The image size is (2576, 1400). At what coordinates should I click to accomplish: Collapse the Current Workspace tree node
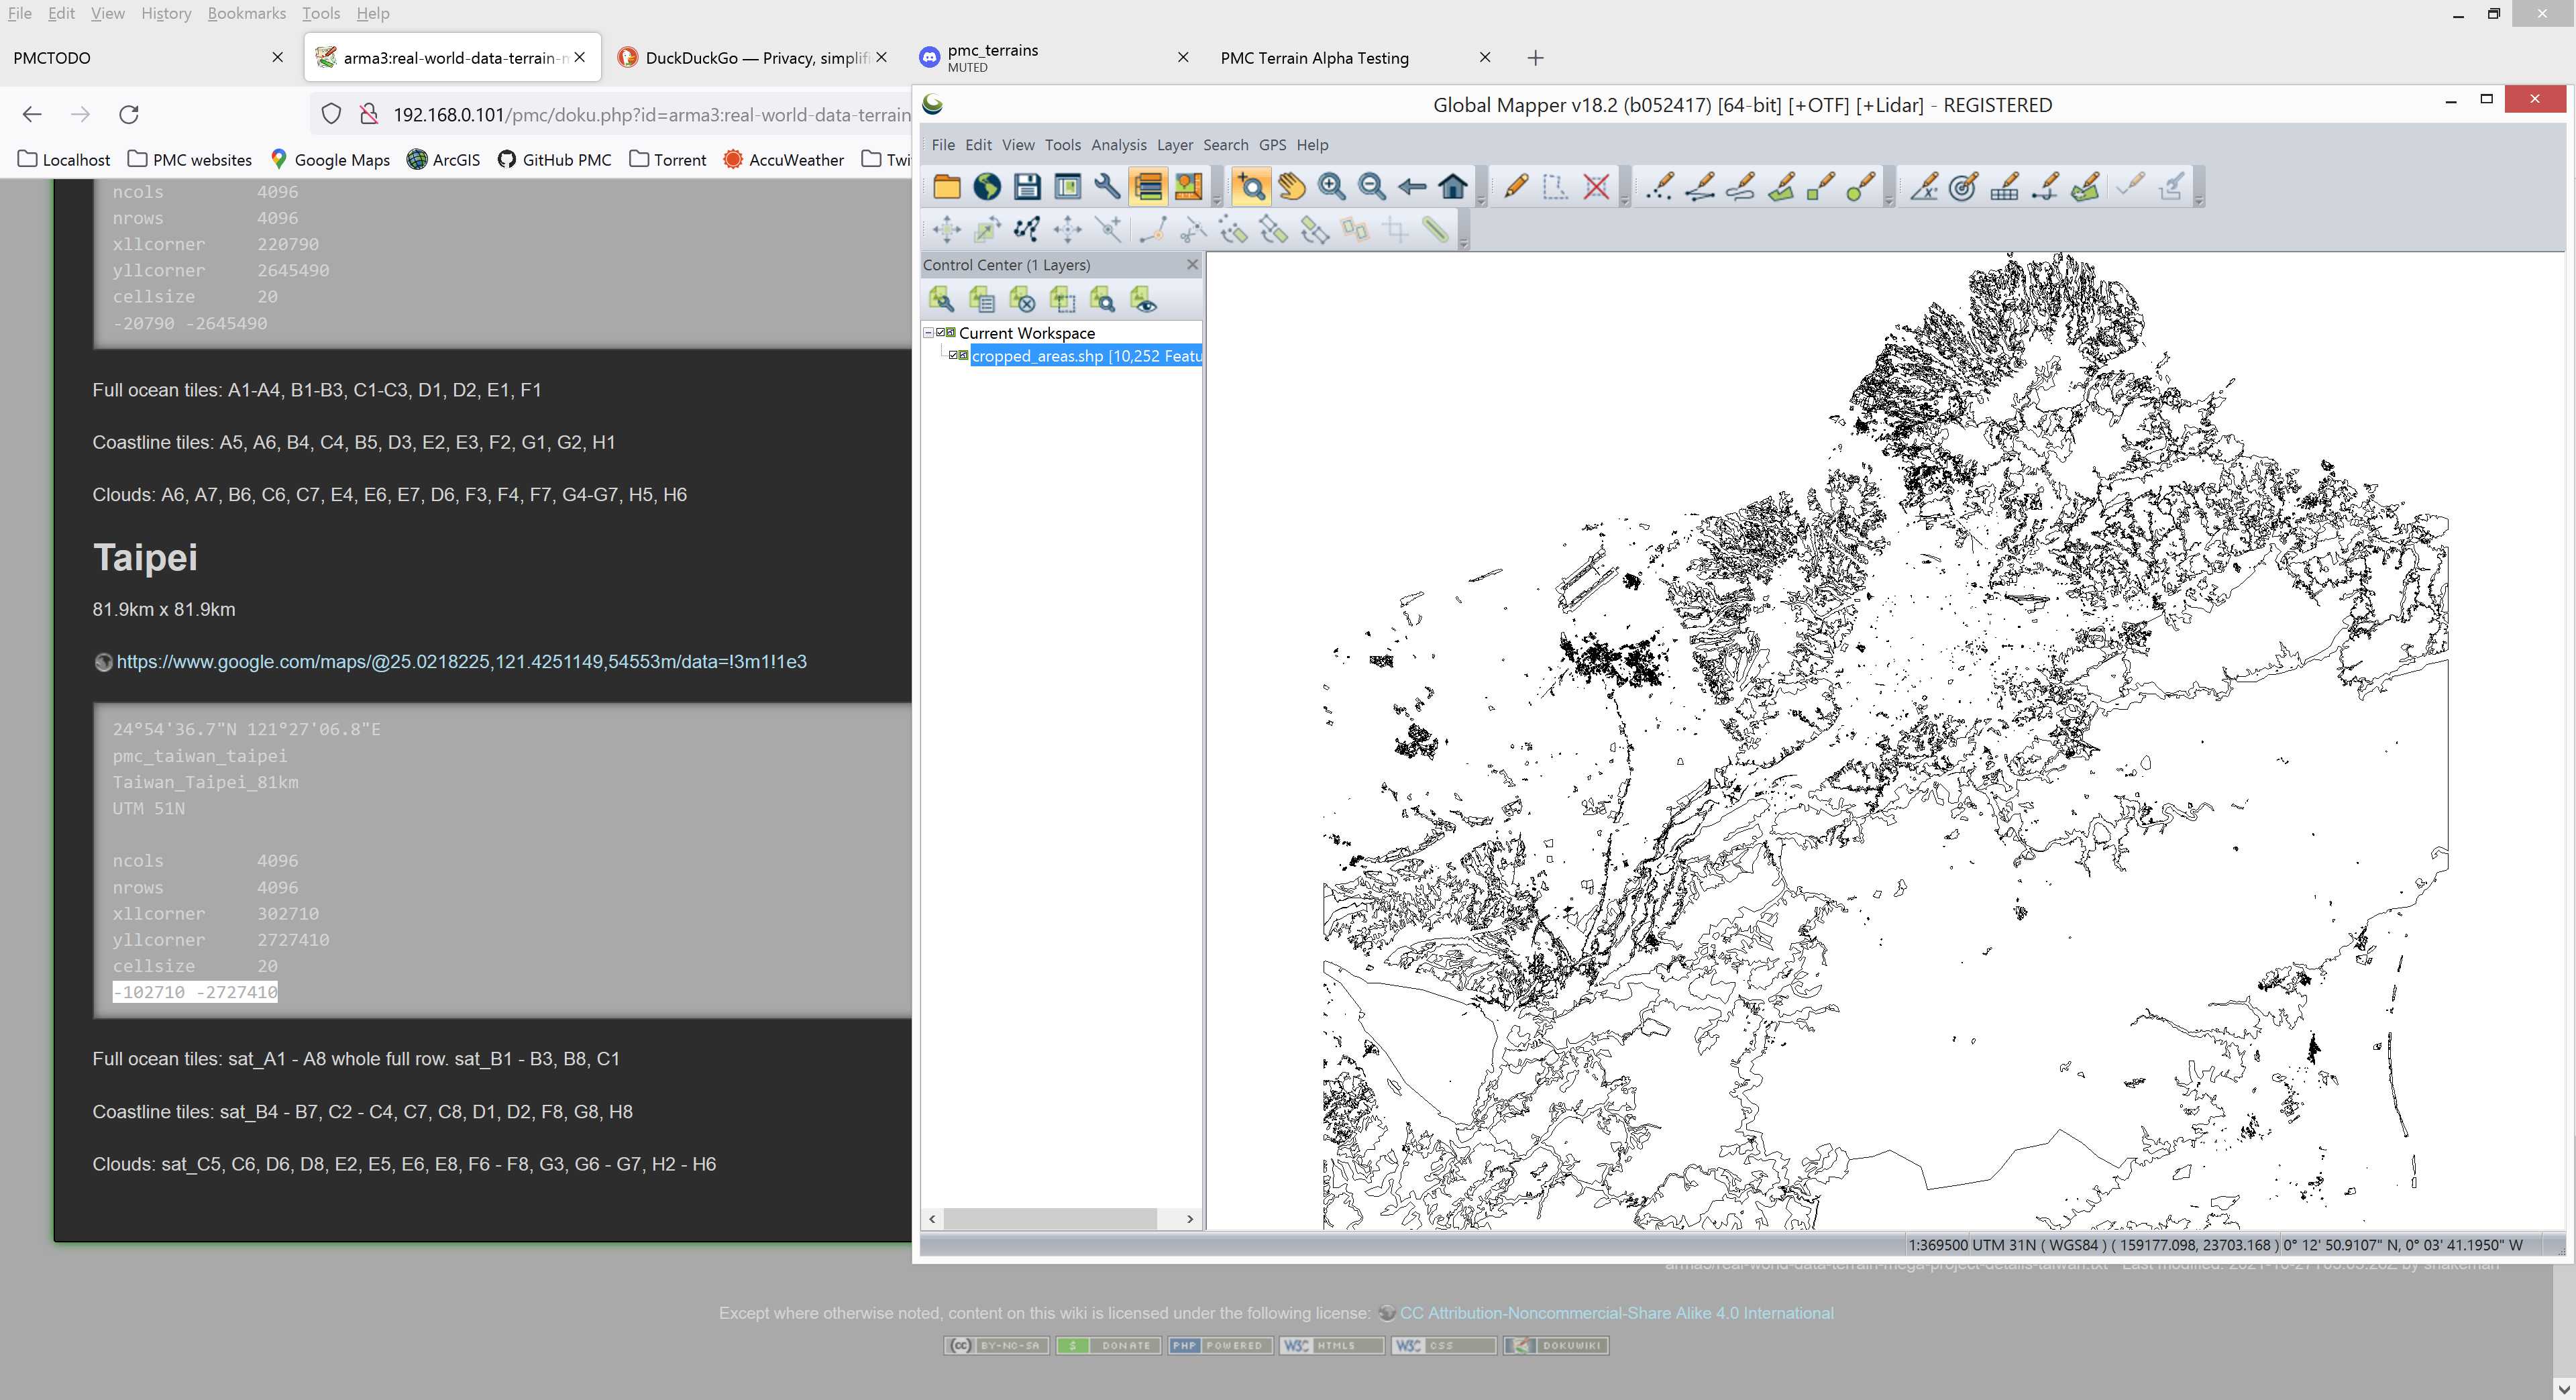point(928,332)
